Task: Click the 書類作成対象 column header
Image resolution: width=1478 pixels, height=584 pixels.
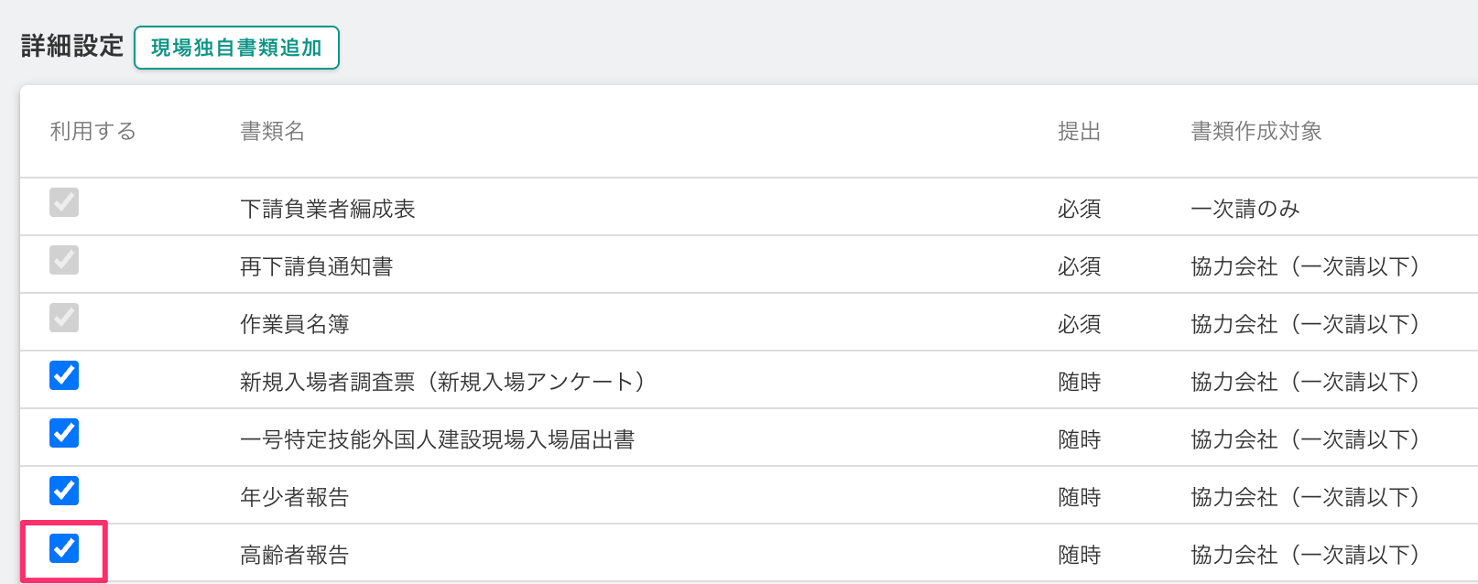Action: pyautogui.click(x=1255, y=132)
